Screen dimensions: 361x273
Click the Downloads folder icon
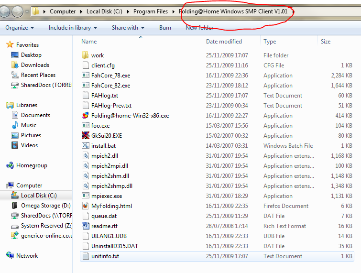coord(15,65)
